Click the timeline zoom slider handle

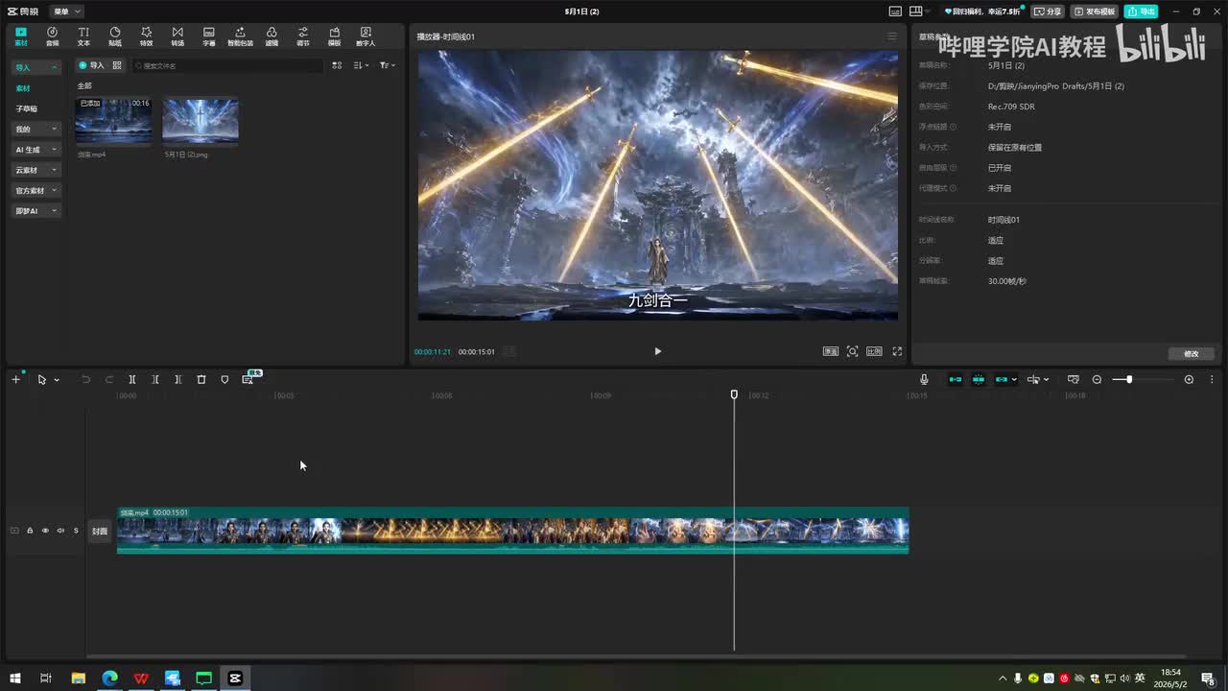[x=1129, y=380]
